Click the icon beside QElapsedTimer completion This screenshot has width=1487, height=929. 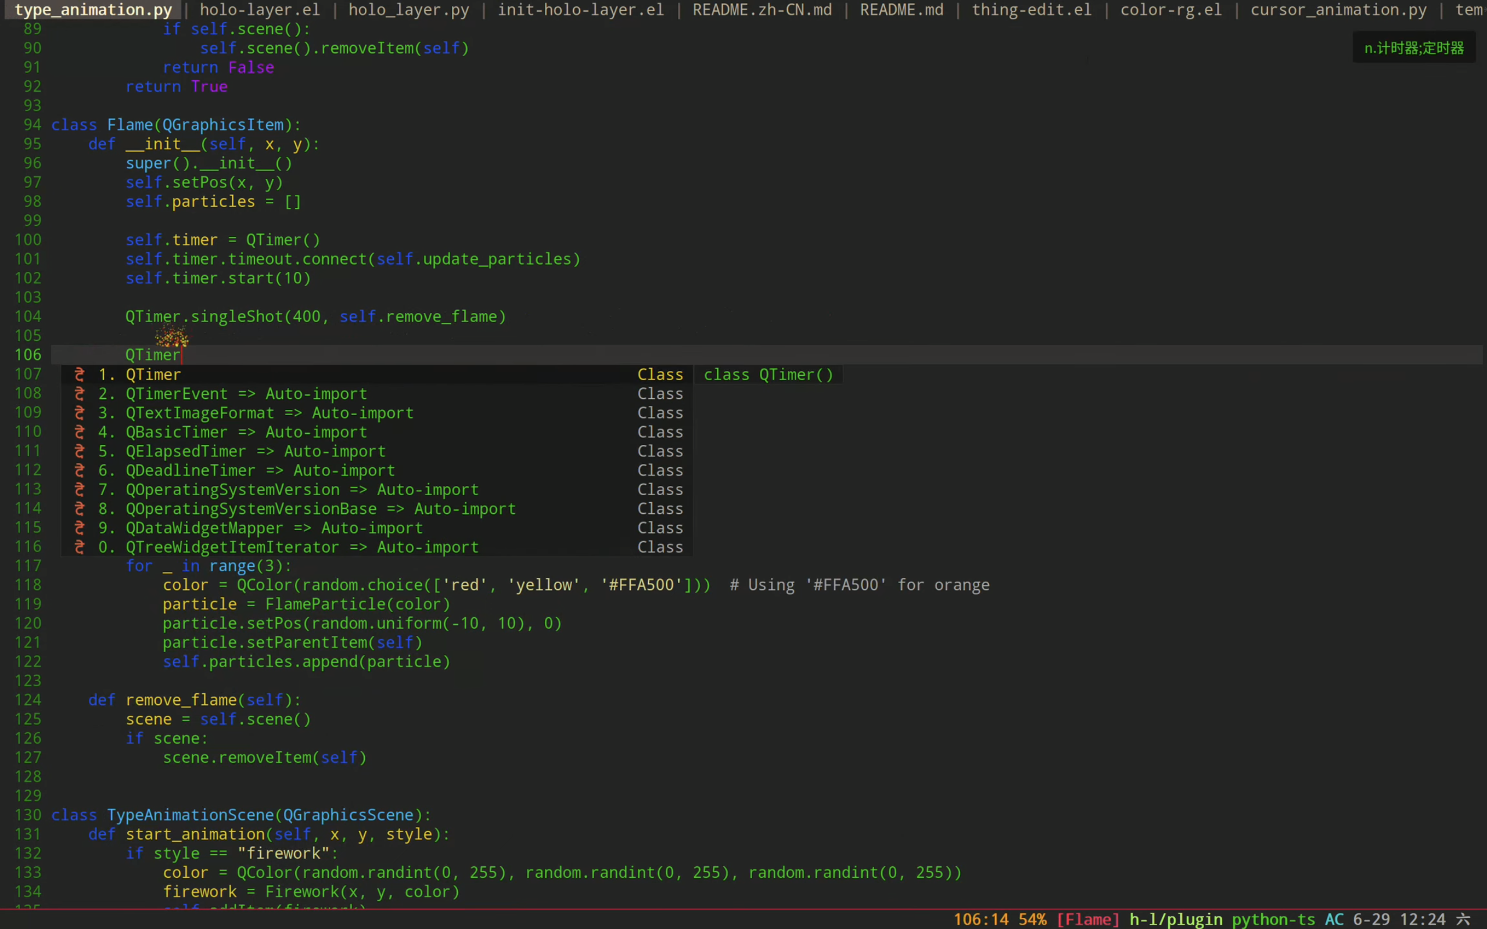click(79, 451)
